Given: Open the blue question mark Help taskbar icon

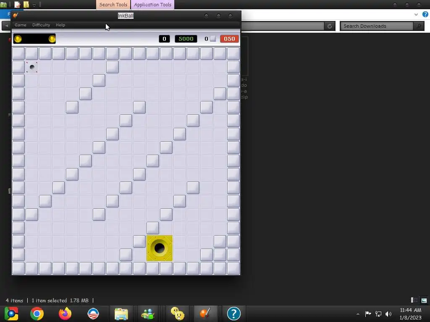Looking at the screenshot, I should tap(233, 314).
